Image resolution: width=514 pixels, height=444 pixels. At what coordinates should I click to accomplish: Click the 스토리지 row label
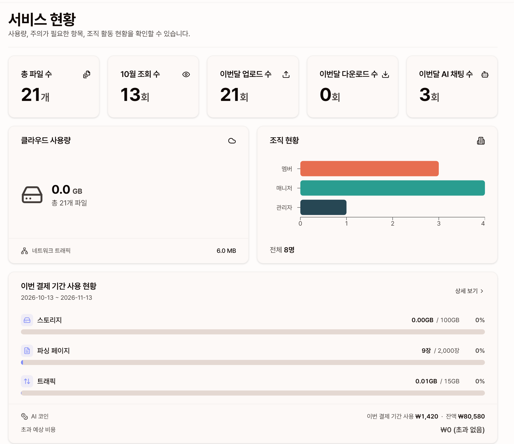click(x=49, y=320)
